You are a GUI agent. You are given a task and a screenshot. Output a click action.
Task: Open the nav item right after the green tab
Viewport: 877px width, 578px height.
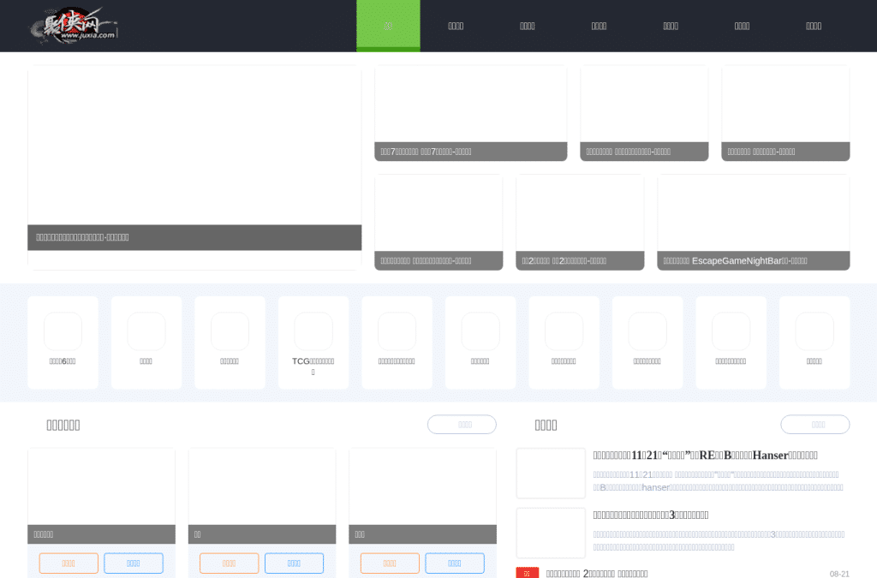coord(456,26)
